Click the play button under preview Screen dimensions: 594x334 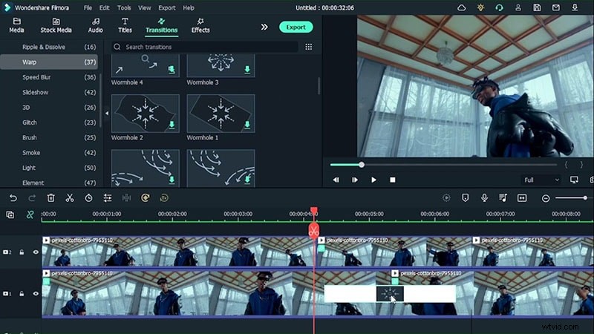click(x=373, y=180)
